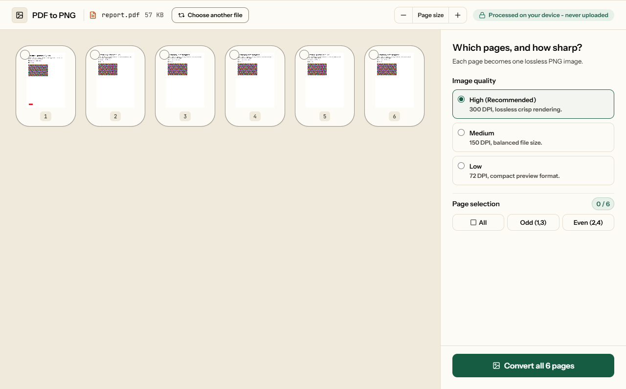Click the Image quality heading
The width and height of the screenshot is (626, 389).
click(x=474, y=81)
